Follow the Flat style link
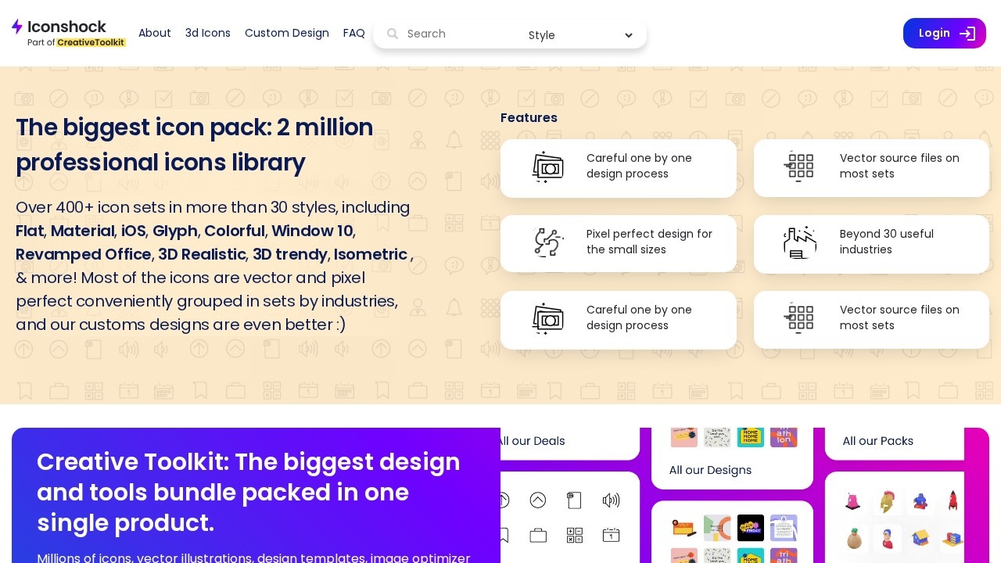Image resolution: width=1001 pixels, height=563 pixels. click(x=30, y=231)
